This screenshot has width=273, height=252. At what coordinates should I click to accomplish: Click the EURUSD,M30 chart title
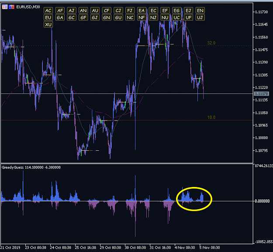(x=28, y=7)
